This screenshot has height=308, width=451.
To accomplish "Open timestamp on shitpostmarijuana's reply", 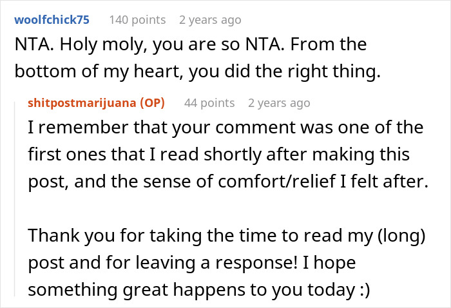I will (x=278, y=102).
